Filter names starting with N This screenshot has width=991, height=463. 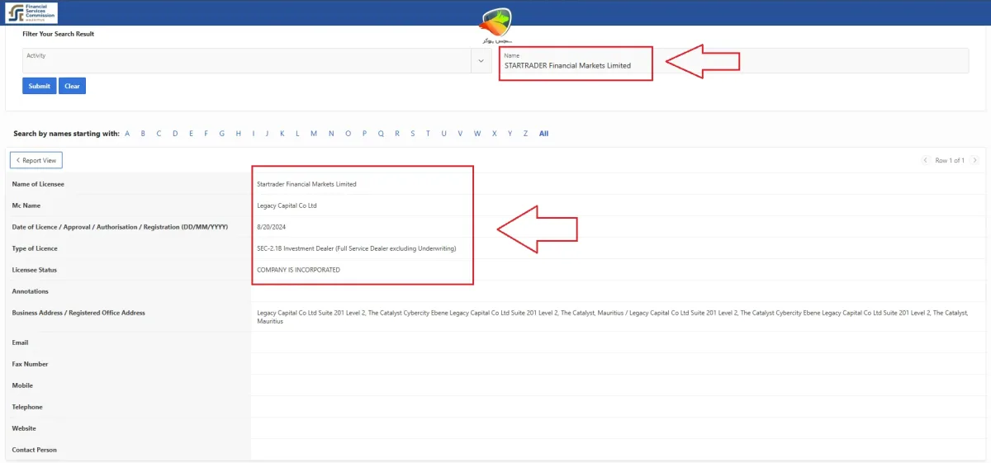(331, 134)
